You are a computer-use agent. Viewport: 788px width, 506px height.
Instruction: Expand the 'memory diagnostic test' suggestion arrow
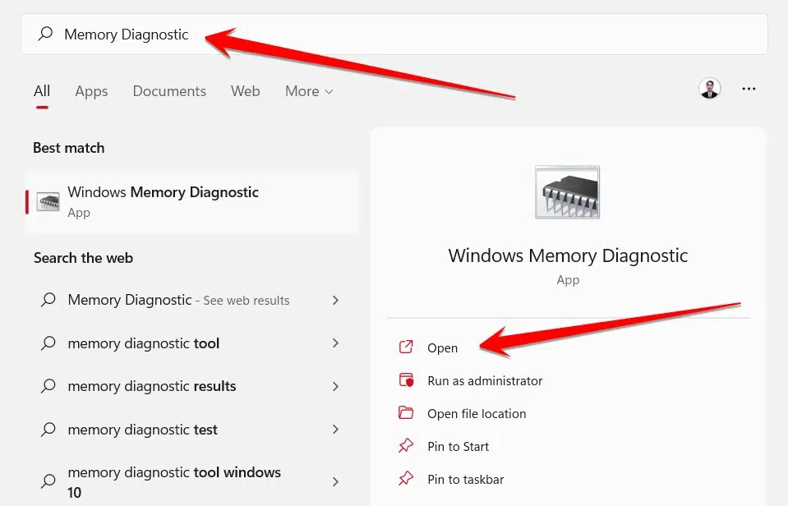coord(335,429)
